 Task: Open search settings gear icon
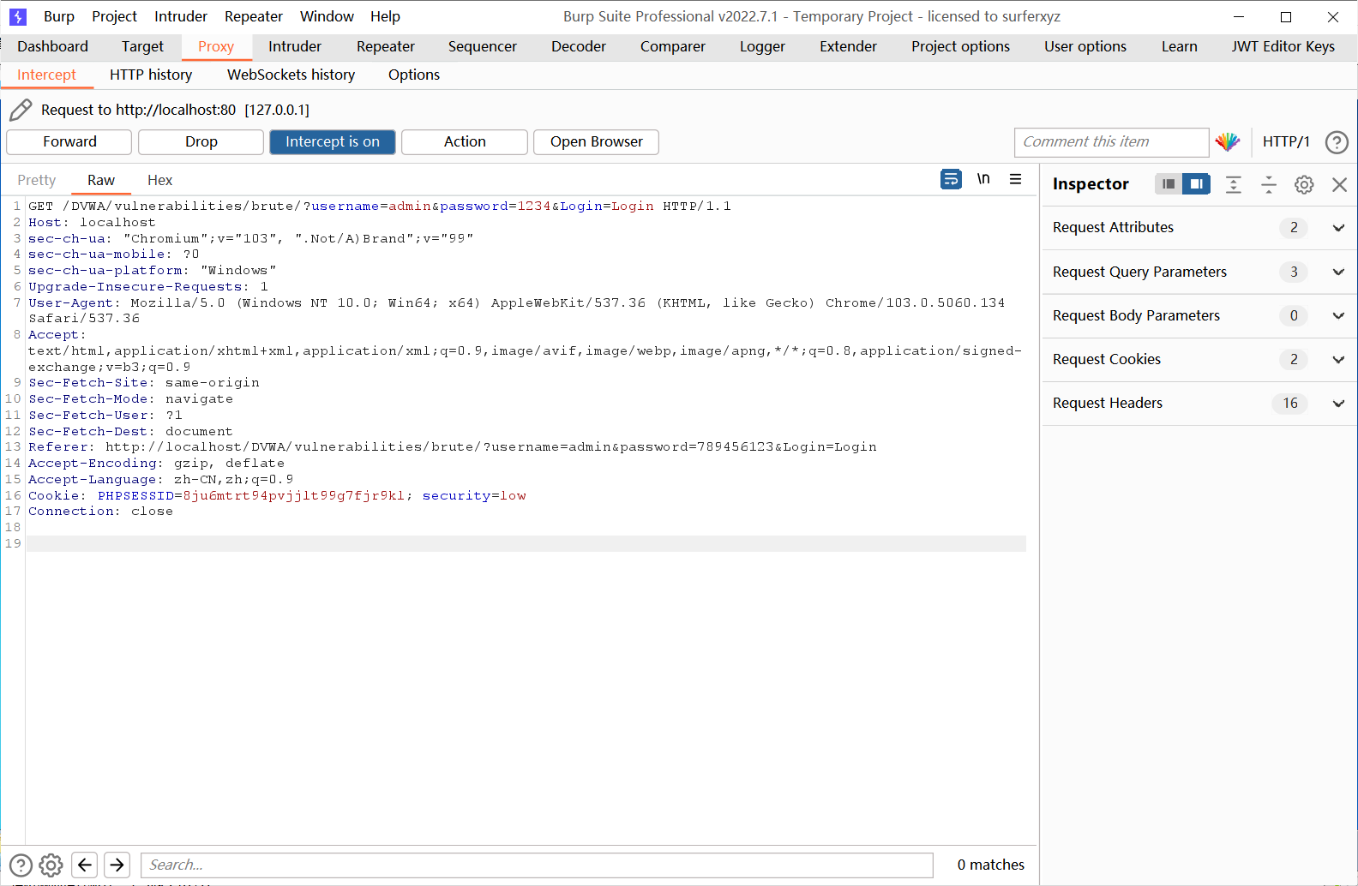(51, 865)
